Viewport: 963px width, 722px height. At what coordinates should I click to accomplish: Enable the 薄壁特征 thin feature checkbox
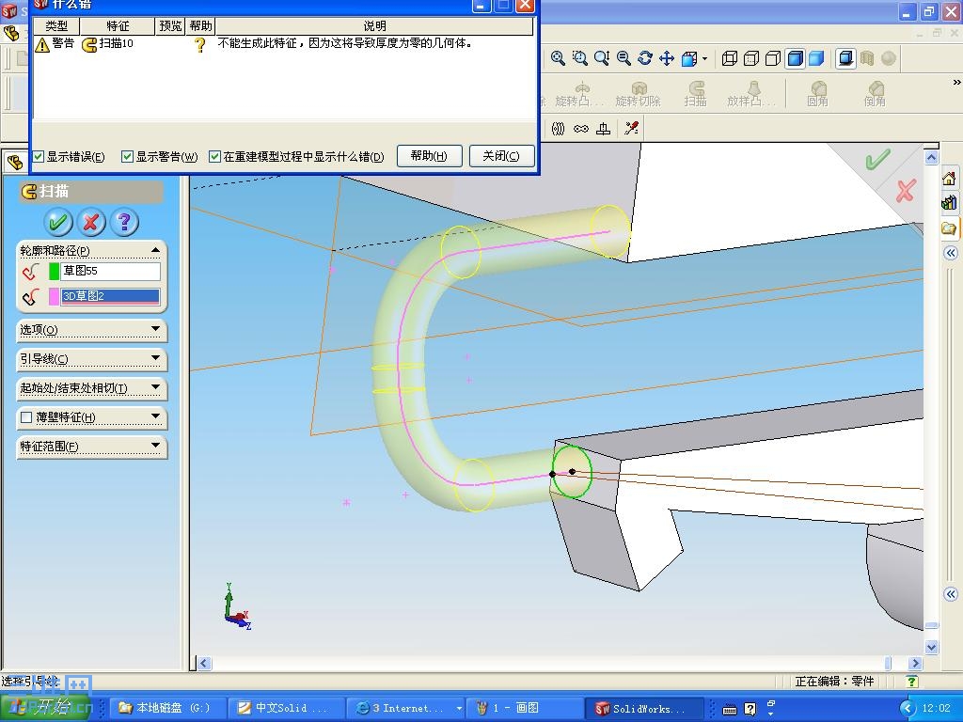click(x=26, y=417)
